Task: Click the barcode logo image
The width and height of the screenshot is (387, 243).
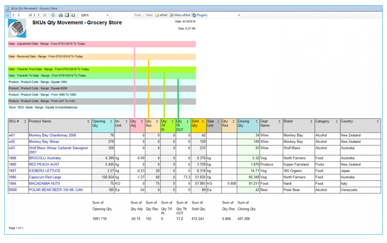Action: 17,27
